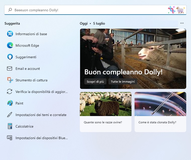
Task: Click the Bluetooth devices settings icon
Action: [10, 138]
